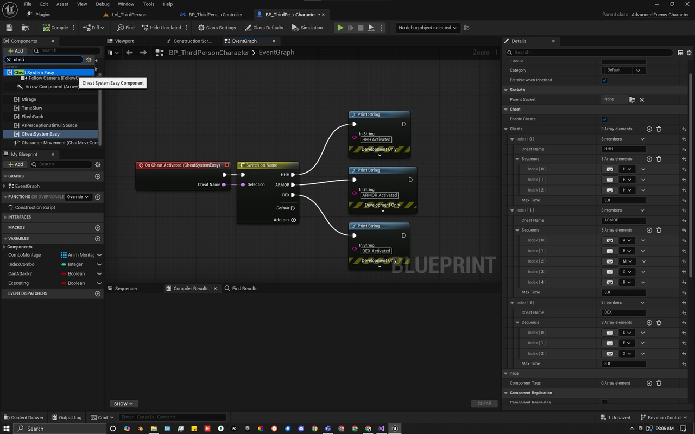The height and width of the screenshot is (434, 695).
Task: Add an element to Component Tags array
Action: point(649,383)
